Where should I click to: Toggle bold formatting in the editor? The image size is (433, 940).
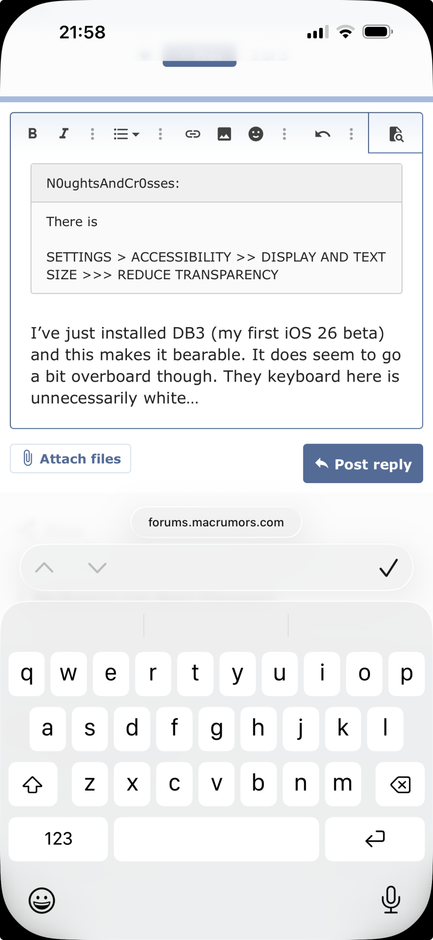(32, 134)
